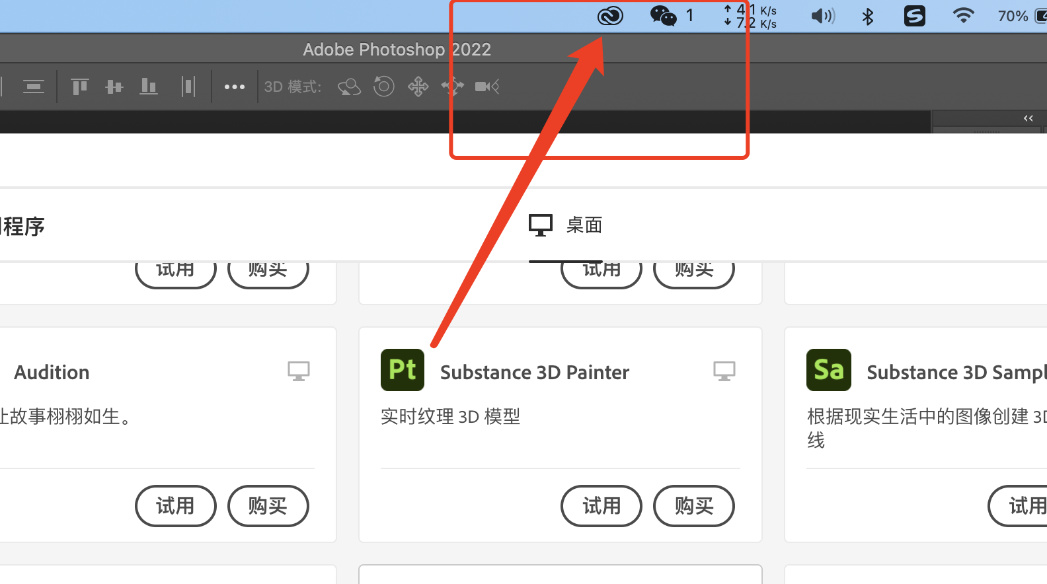Click the WeChat menu bar icon
This screenshot has width=1047, height=584.
click(663, 15)
